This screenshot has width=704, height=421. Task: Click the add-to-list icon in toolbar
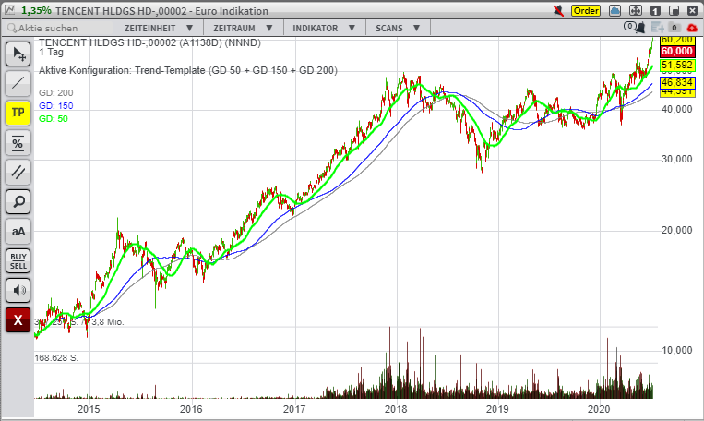[658, 28]
